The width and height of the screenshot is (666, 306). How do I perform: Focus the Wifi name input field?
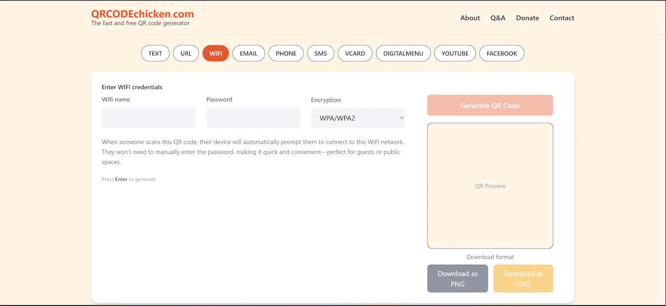coord(149,117)
